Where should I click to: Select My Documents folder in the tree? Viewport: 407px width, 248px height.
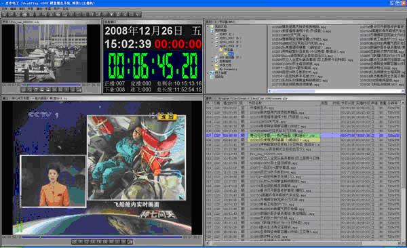[x=228, y=69]
